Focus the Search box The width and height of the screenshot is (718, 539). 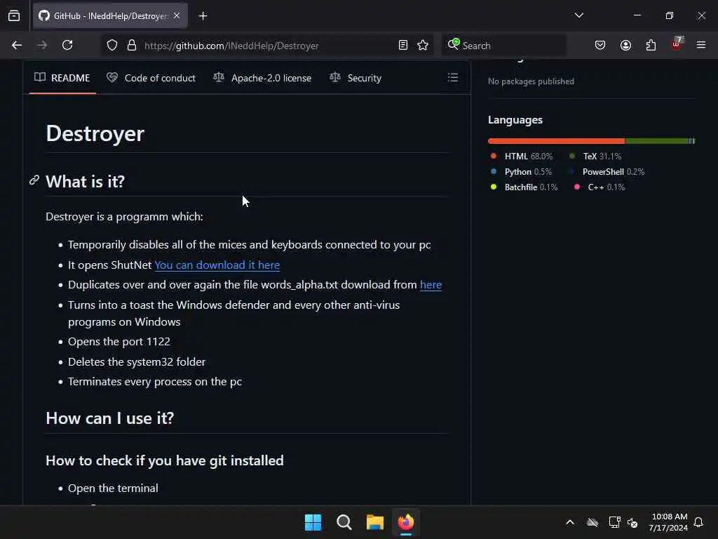pos(503,46)
